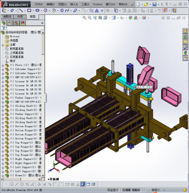Screen dimensions: 189x193
Task: Switch to the 装配体 tab
Action: click(7, 17)
